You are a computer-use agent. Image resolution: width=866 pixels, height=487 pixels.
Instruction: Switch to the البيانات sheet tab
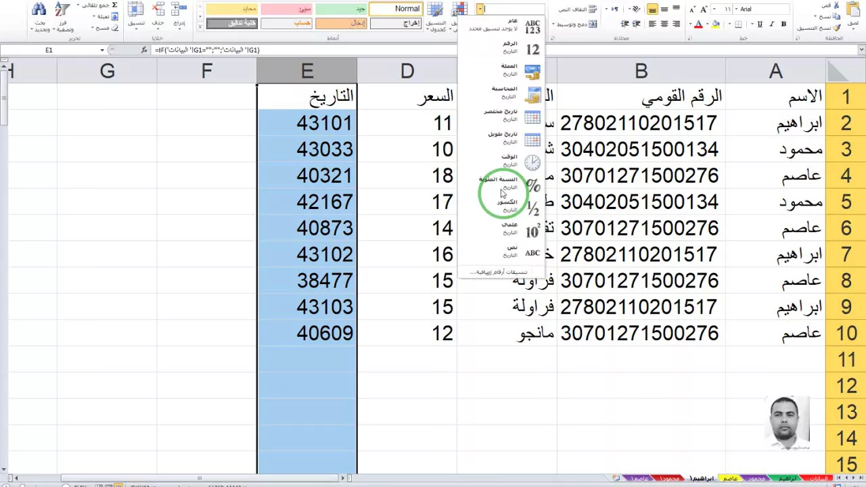[817, 478]
